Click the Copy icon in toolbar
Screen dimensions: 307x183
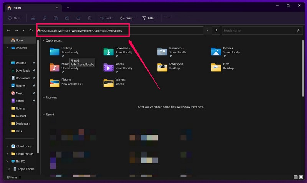pyautogui.click(x=45, y=18)
